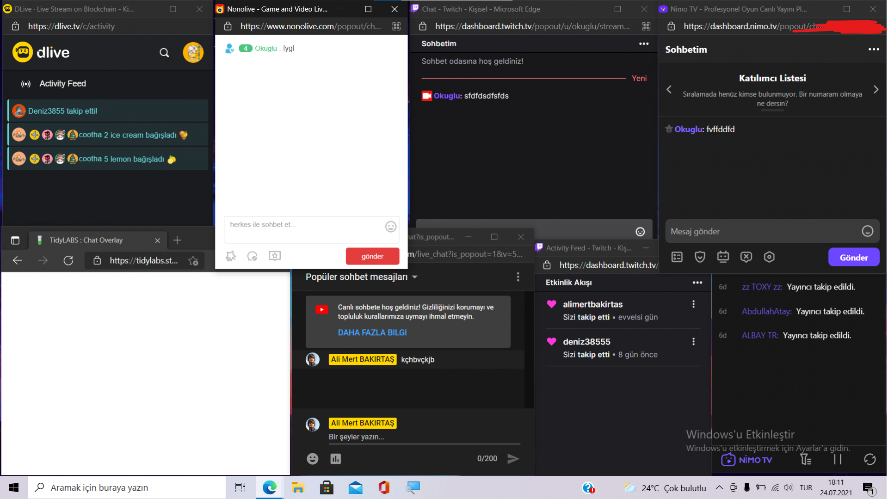Open options for alimertbakirtas follow event
Image resolution: width=888 pixels, height=499 pixels.
pos(693,304)
